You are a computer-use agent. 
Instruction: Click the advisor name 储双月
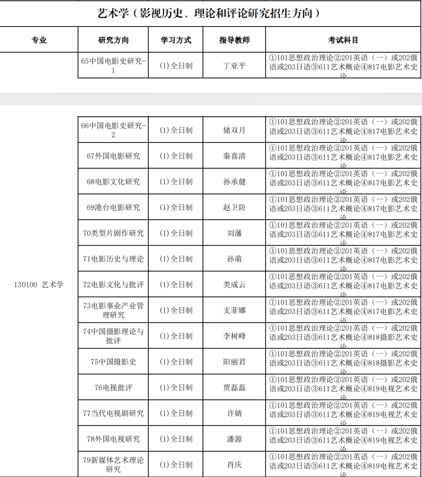[x=234, y=130]
